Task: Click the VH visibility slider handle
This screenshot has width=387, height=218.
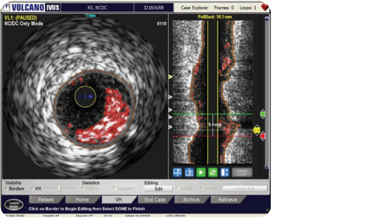Action: [x=60, y=188]
